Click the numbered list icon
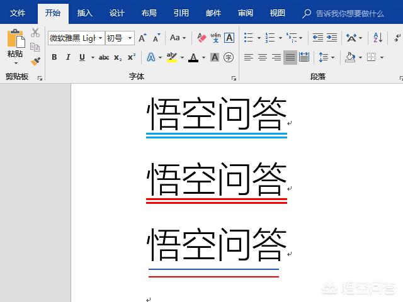This screenshot has width=403, height=302. pos(270,38)
